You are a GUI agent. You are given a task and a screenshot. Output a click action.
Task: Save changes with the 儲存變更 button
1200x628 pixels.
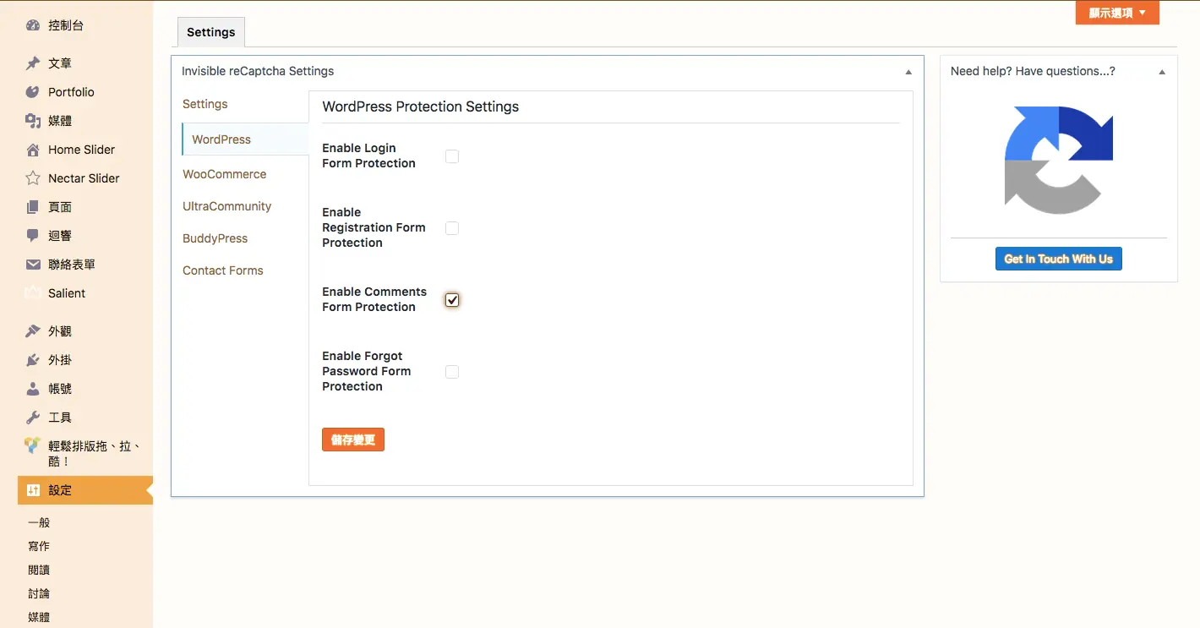tap(353, 440)
